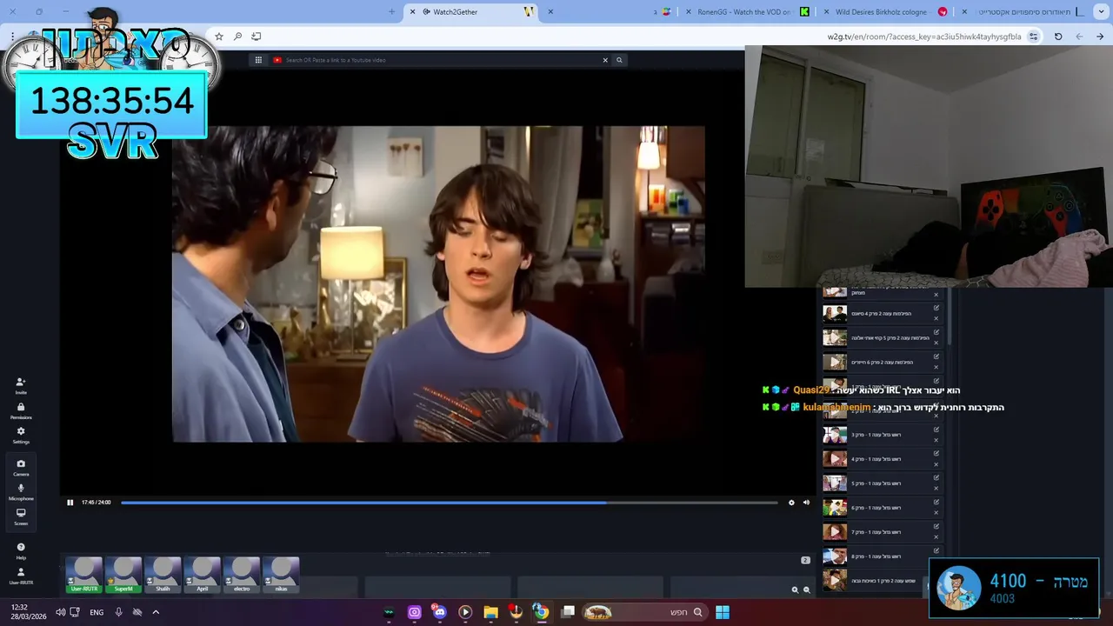Mute the player volume speaker icon
The width and height of the screenshot is (1113, 626).
point(806,503)
